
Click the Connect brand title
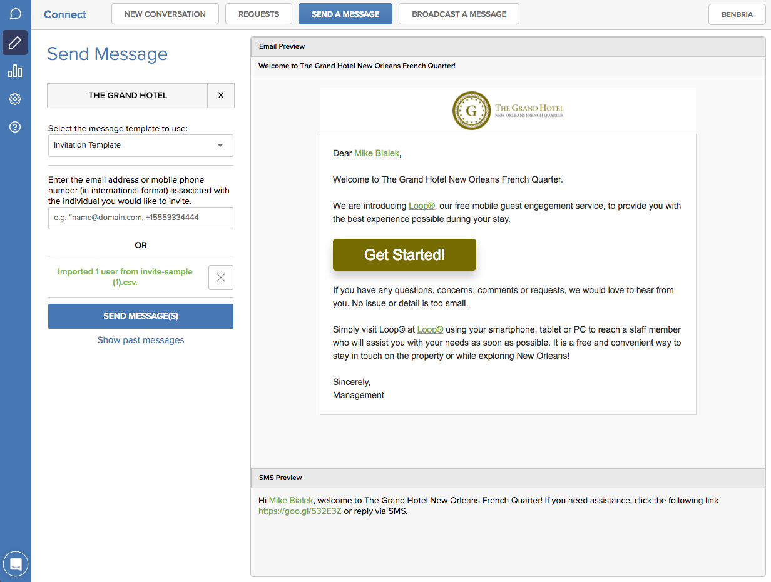pyautogui.click(x=65, y=14)
